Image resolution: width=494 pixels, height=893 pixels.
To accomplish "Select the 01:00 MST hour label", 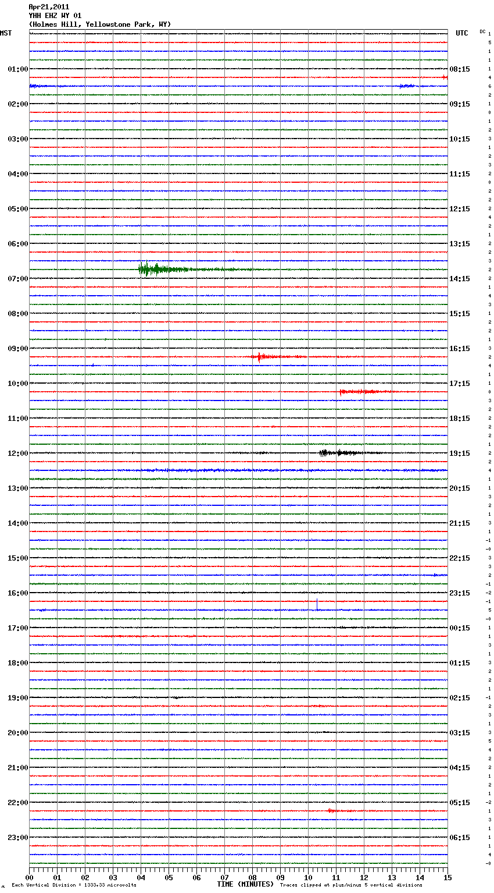I will pos(18,69).
